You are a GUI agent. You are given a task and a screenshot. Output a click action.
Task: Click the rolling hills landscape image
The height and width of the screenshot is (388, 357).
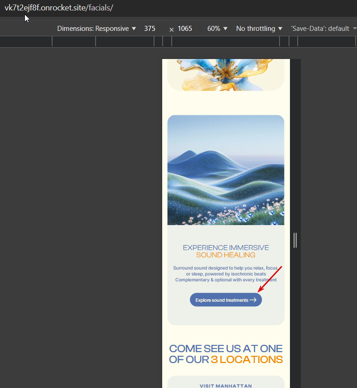tap(226, 170)
